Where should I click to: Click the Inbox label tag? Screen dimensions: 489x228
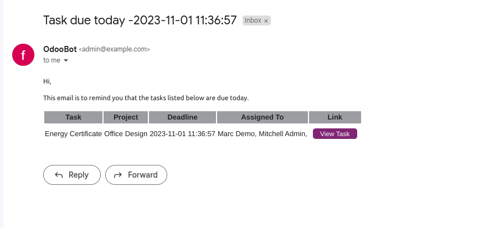253,20
